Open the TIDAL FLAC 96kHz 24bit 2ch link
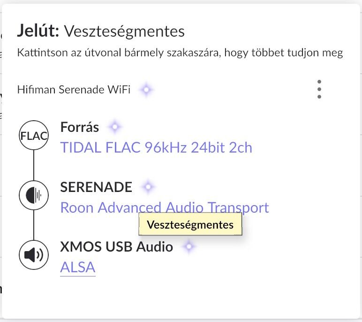The height and width of the screenshot is (322, 362). [156, 148]
